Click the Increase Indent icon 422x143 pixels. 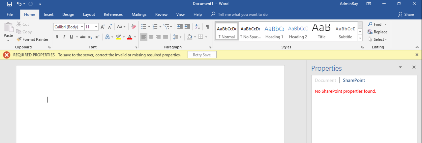point(187,27)
